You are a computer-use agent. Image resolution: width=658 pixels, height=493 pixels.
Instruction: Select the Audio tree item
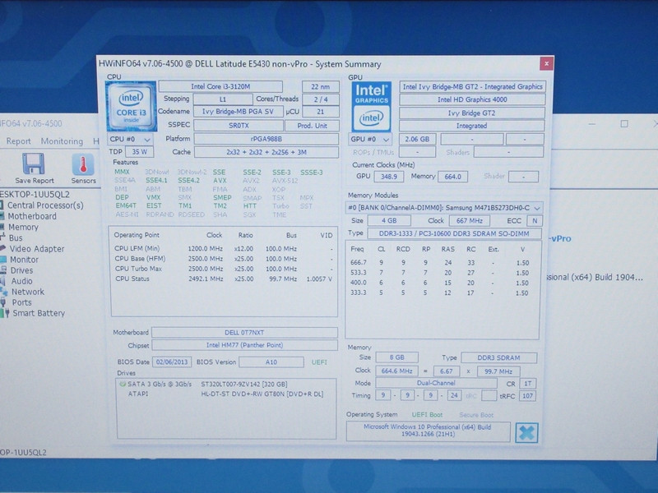pyautogui.click(x=21, y=281)
